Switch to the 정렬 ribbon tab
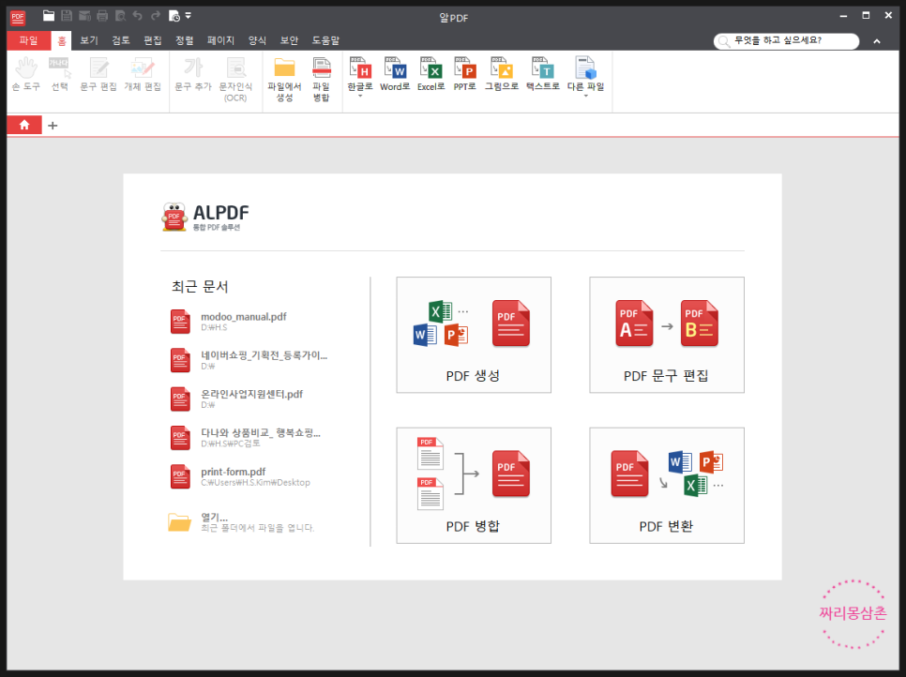 click(185, 40)
